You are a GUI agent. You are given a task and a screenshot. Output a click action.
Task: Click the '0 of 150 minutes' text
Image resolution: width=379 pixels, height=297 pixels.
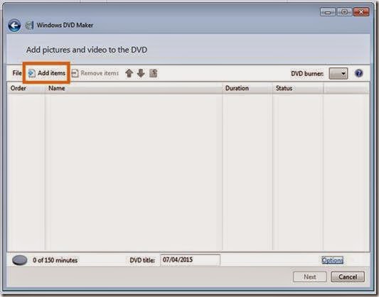point(55,260)
